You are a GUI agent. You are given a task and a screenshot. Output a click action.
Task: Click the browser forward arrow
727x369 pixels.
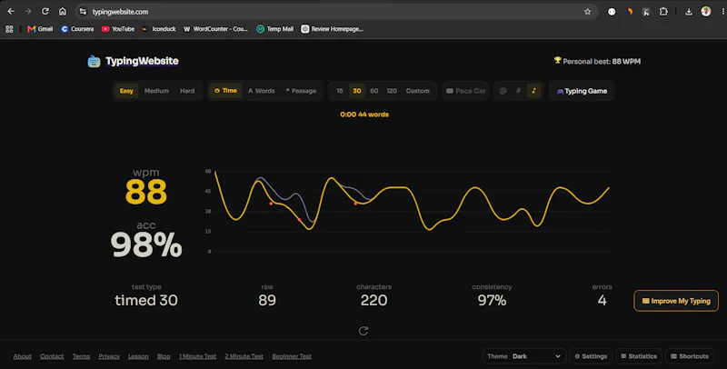click(x=28, y=12)
